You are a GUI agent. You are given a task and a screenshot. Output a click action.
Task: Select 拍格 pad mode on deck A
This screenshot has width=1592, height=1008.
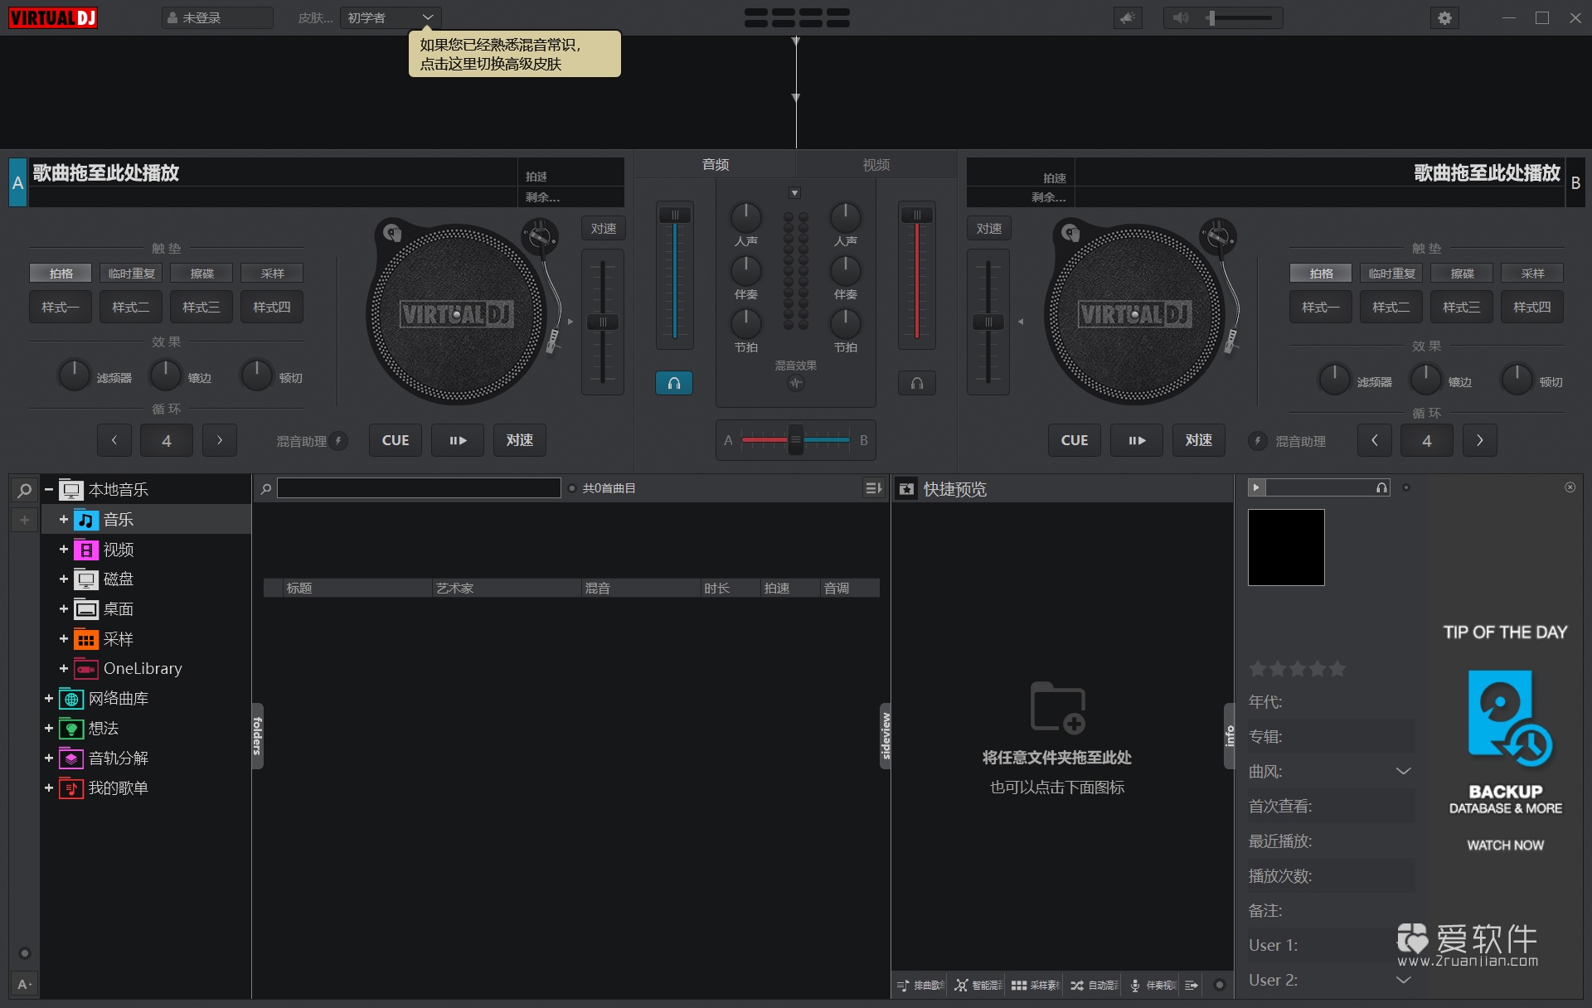coord(61,273)
